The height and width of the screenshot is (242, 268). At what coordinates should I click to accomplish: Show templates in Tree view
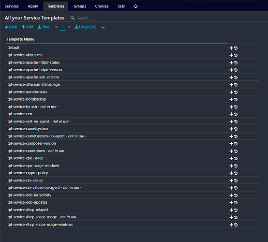click(44, 27)
